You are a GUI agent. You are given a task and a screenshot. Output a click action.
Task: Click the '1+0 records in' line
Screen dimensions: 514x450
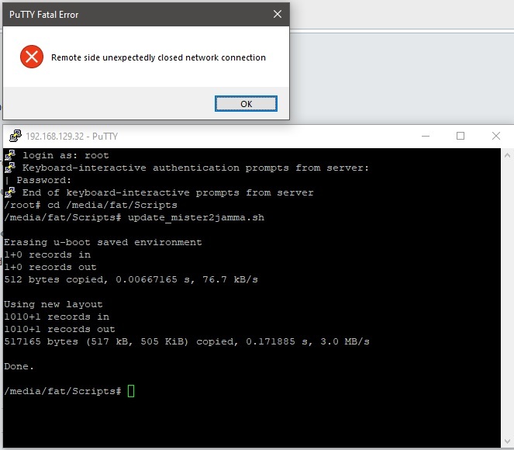(x=47, y=254)
